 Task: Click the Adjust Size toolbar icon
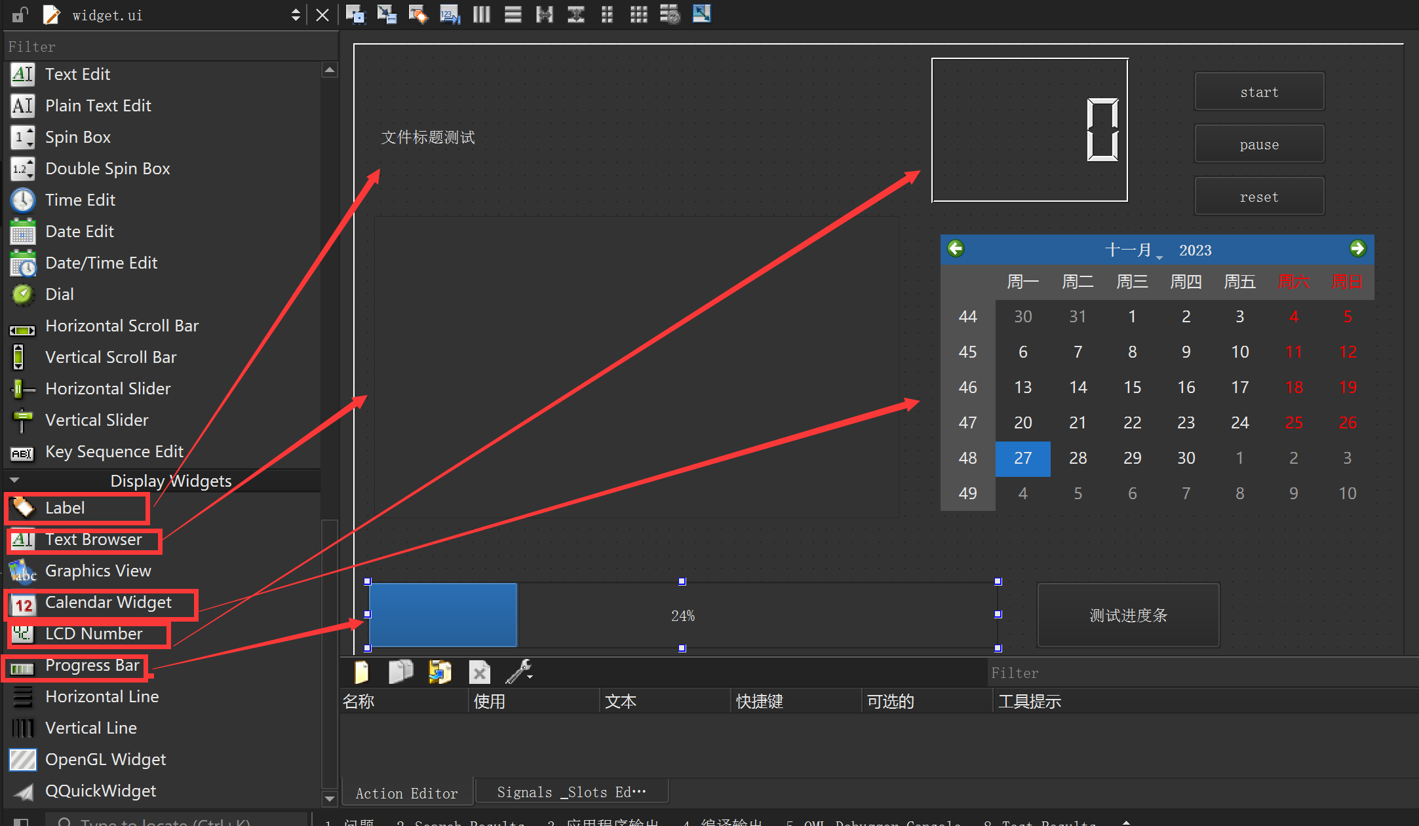click(701, 14)
